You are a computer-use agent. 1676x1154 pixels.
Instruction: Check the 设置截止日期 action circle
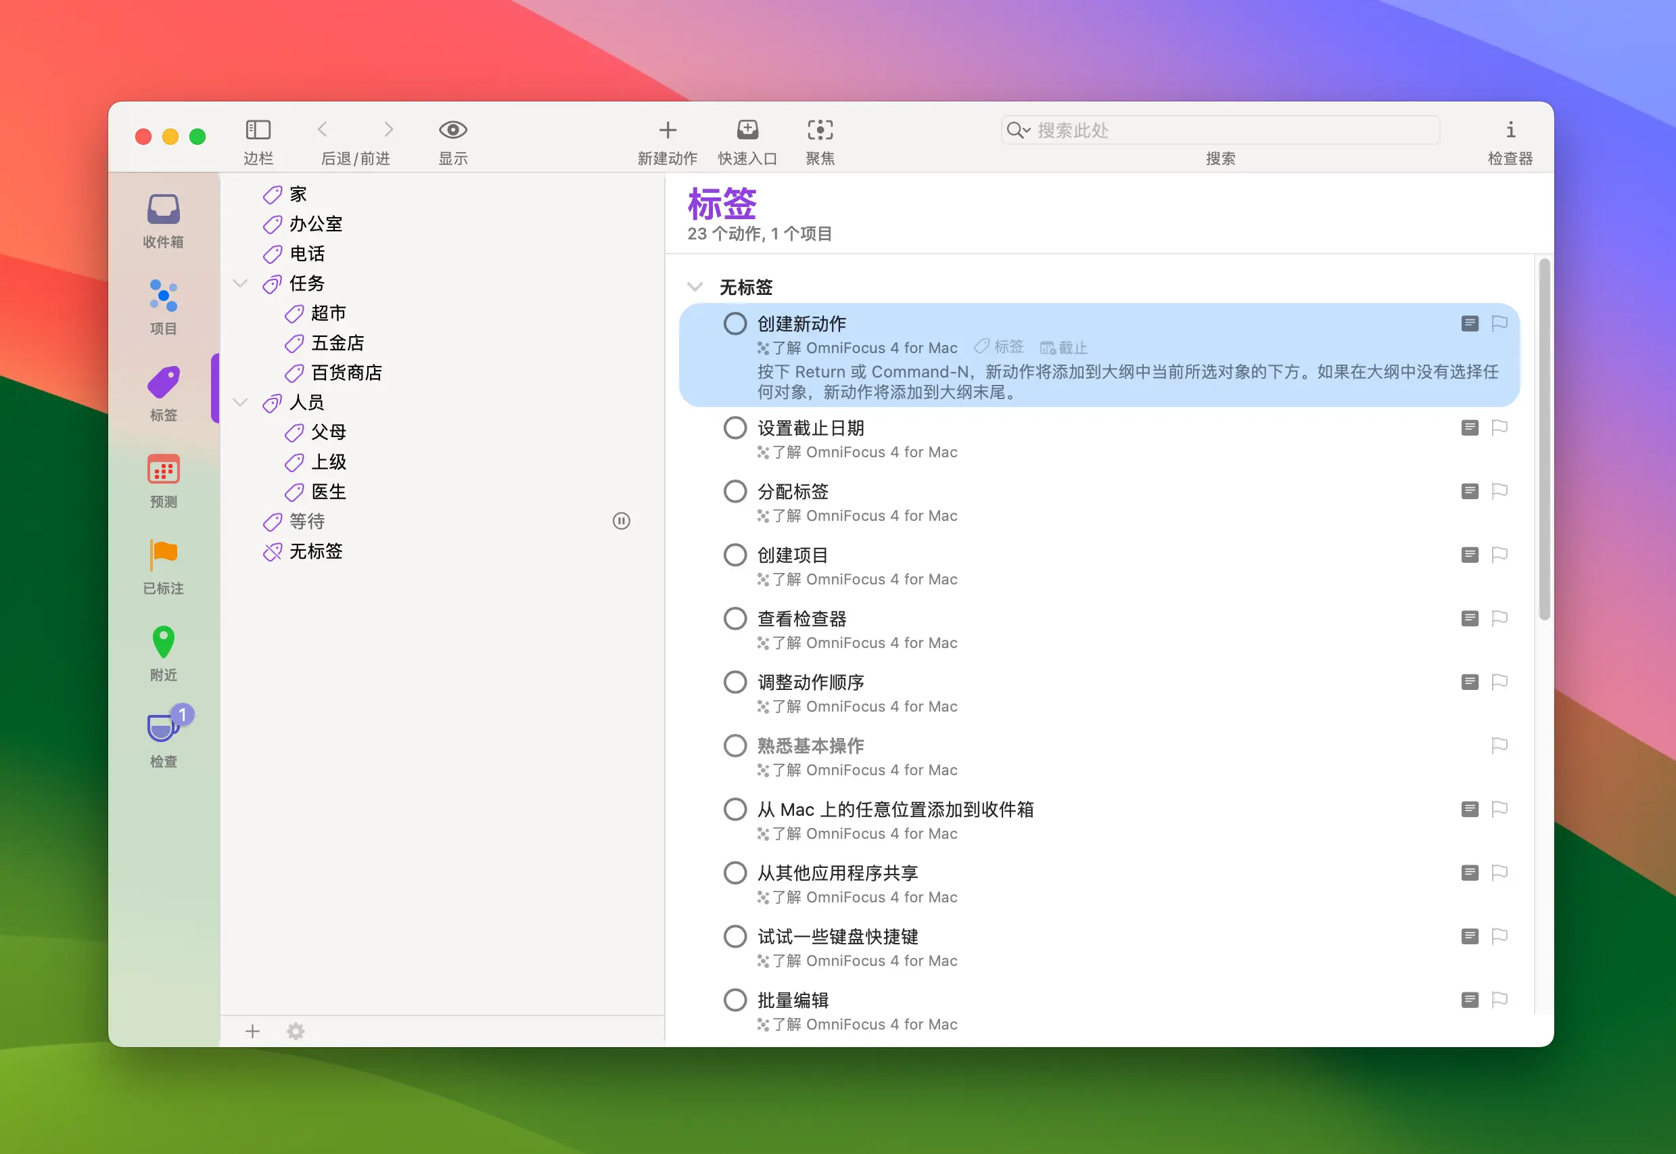pos(735,428)
